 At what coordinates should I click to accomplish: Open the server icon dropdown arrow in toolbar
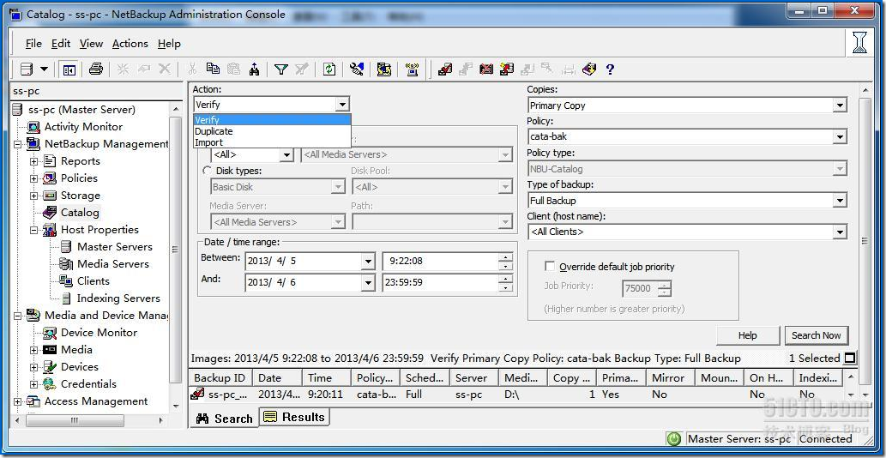coord(44,69)
